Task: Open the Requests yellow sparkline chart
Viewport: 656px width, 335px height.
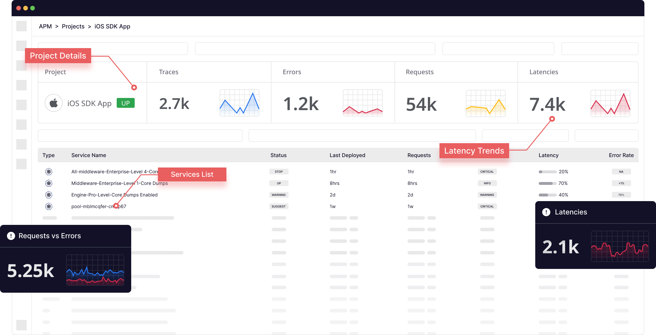Action: pyautogui.click(x=485, y=103)
